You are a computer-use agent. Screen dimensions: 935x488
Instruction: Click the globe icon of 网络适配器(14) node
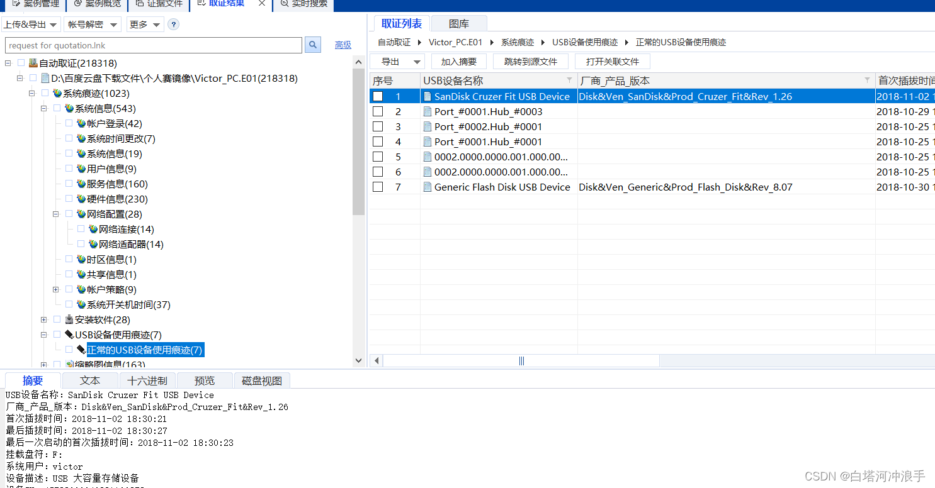point(93,244)
